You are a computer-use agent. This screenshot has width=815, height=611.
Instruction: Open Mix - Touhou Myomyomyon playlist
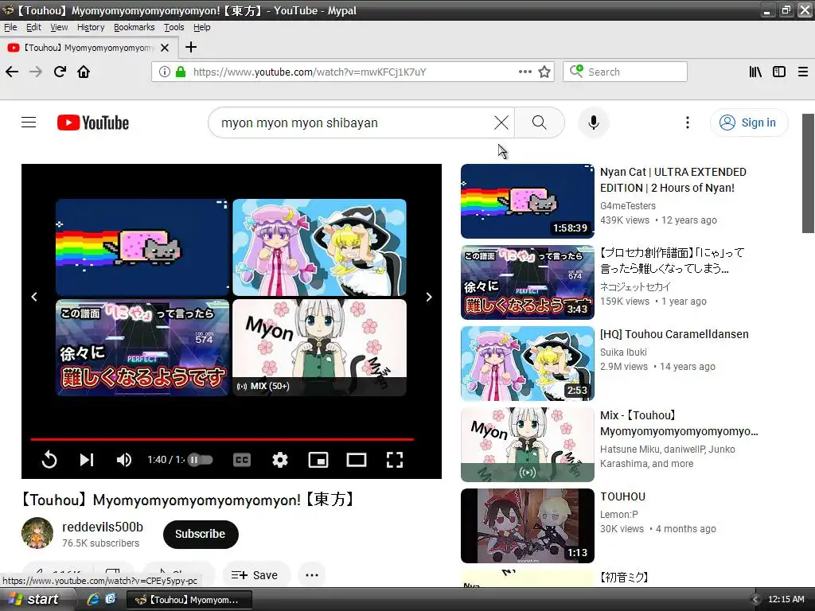point(679,423)
